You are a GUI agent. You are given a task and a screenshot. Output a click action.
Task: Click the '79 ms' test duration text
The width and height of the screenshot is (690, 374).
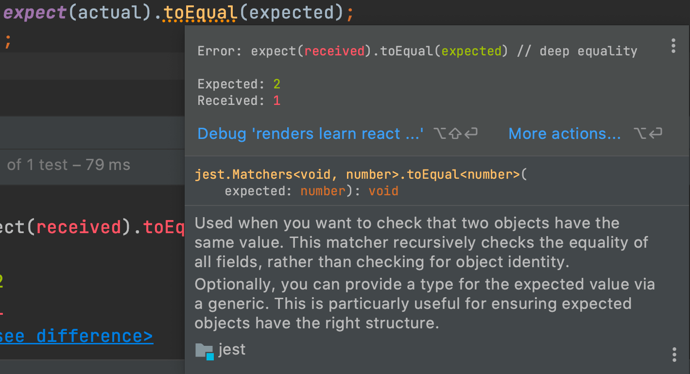click(108, 165)
